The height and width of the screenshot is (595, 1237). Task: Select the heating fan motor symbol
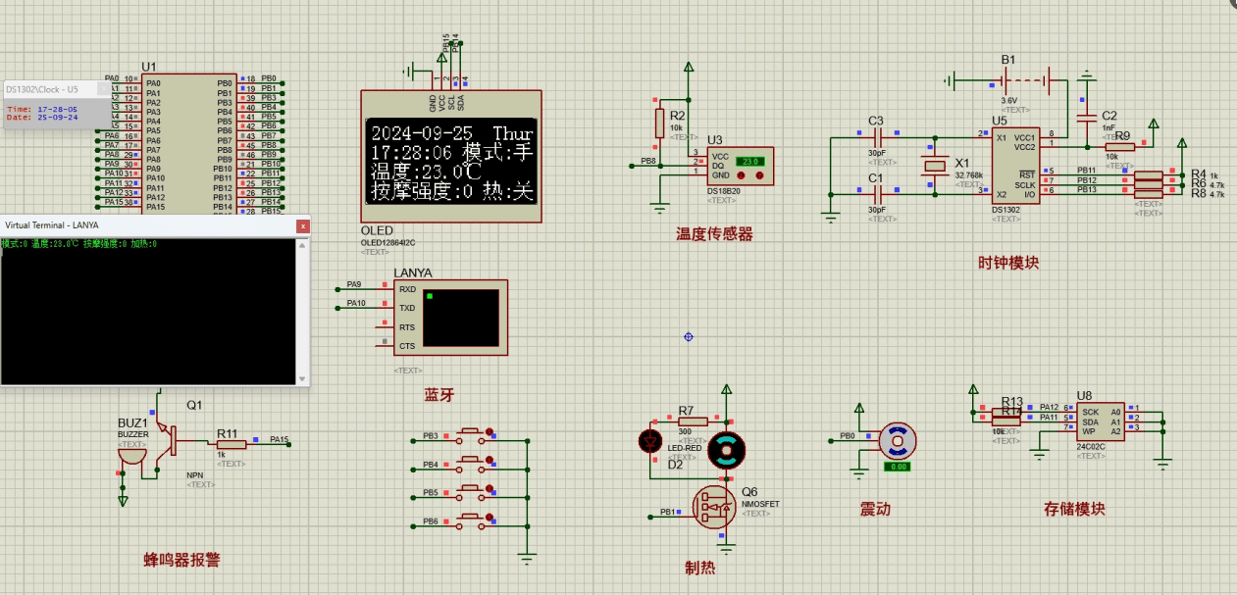coord(726,450)
